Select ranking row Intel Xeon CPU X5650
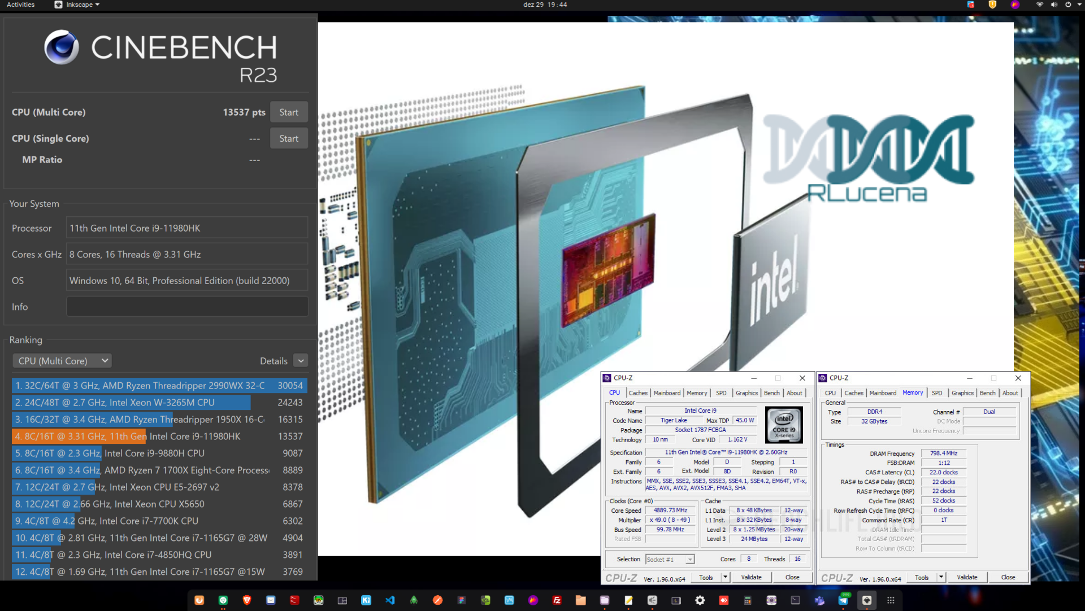 coord(159,504)
